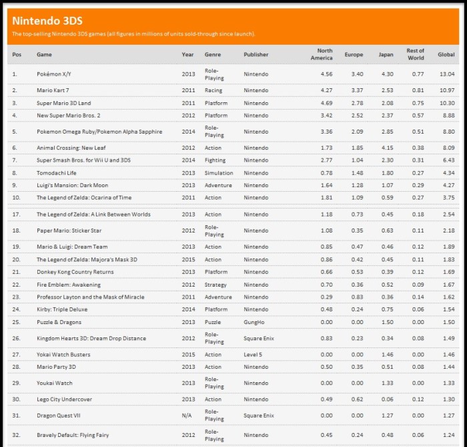Select the Publisher column header
This screenshot has width=467, height=447.
tap(256, 55)
